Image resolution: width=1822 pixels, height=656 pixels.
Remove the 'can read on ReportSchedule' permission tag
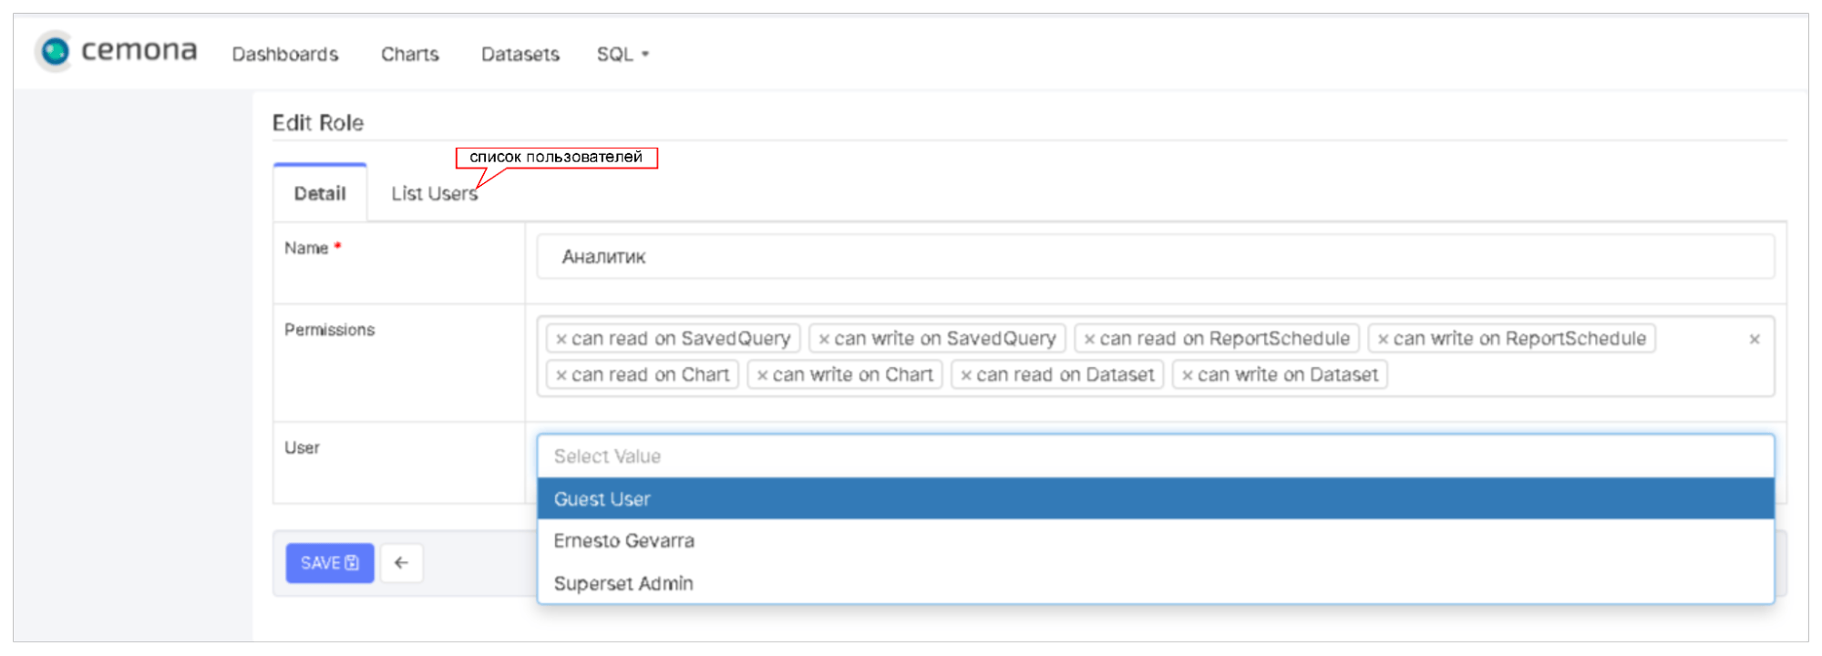[1089, 339]
